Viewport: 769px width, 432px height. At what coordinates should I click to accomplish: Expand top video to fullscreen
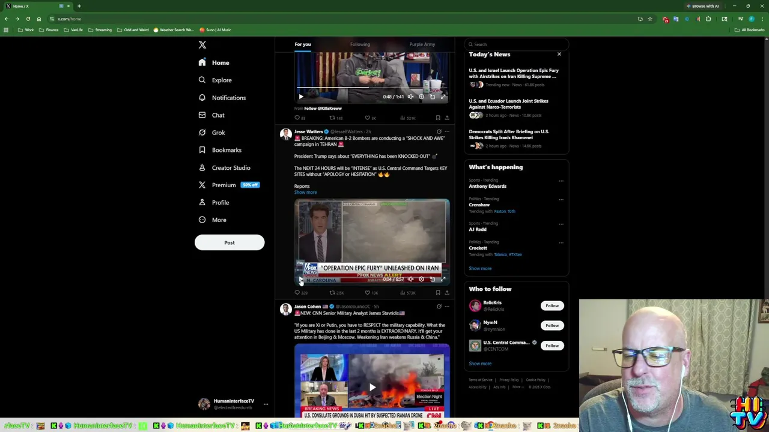point(443,97)
